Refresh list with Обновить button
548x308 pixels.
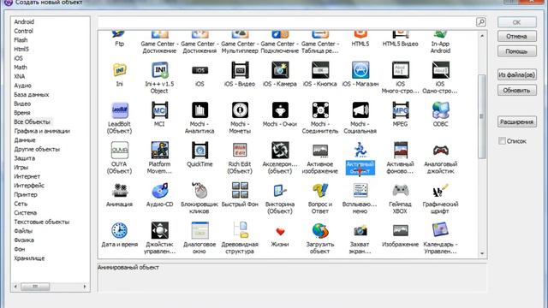[517, 90]
